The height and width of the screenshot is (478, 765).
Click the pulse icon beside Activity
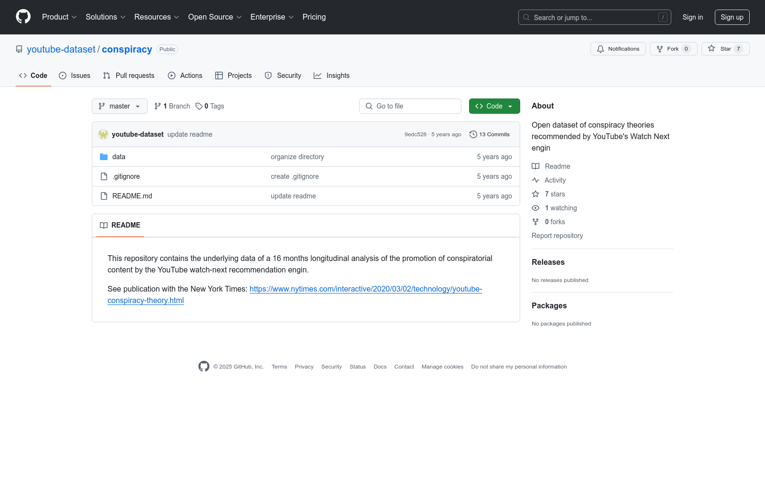535,180
